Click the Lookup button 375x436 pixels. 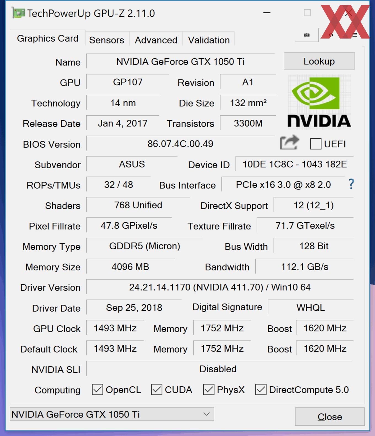point(319,61)
